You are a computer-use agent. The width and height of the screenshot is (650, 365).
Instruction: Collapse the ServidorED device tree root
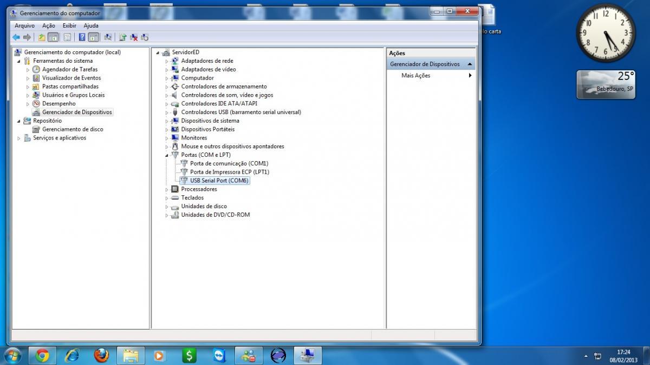[x=158, y=52]
